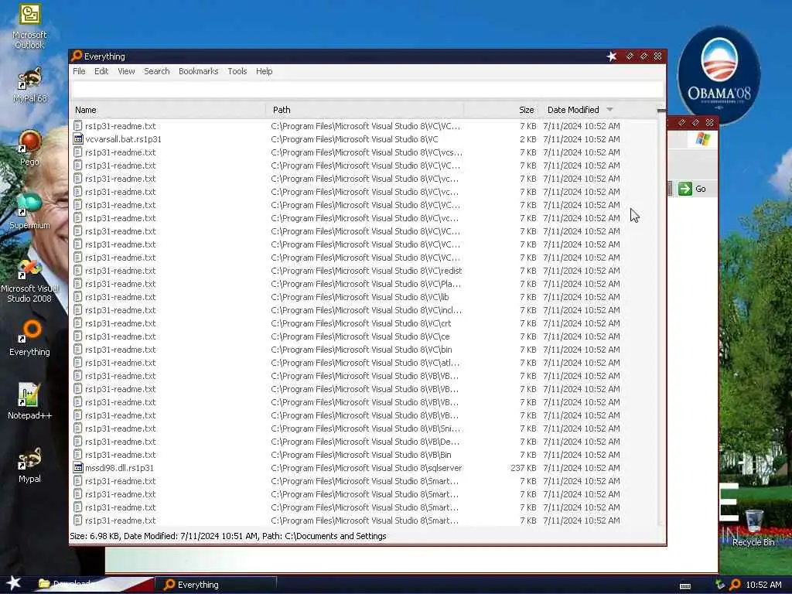This screenshot has width=792, height=594.
Task: Select the mssdi98.dll.rs1p31 file icon
Action: click(78, 468)
